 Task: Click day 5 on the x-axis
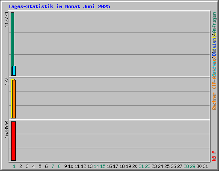tap(40, 166)
